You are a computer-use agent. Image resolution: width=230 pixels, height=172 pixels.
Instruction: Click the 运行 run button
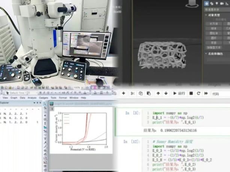[179, 93]
